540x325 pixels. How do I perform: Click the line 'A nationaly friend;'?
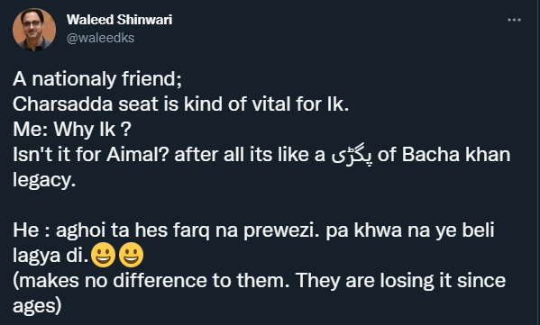pyautogui.click(x=97, y=79)
